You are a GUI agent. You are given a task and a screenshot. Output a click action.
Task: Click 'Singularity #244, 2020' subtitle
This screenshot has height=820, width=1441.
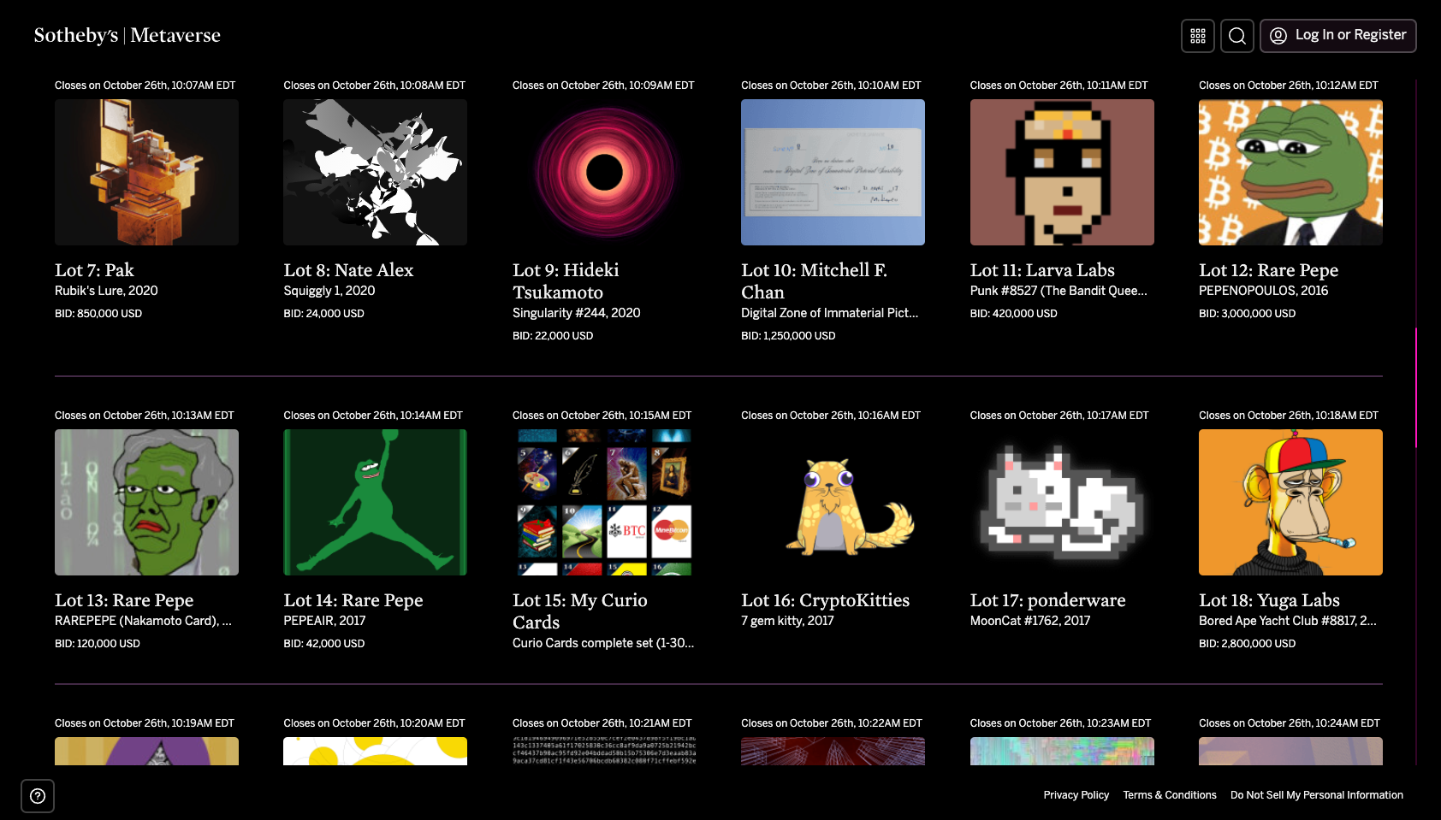(577, 313)
